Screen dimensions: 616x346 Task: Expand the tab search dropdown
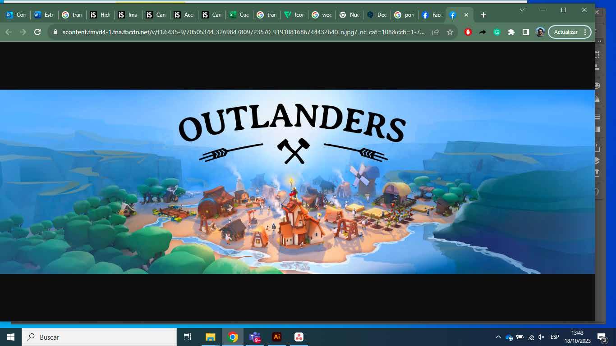tap(522, 10)
